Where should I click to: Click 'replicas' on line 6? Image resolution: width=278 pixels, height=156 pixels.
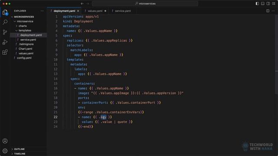[x=74, y=40]
